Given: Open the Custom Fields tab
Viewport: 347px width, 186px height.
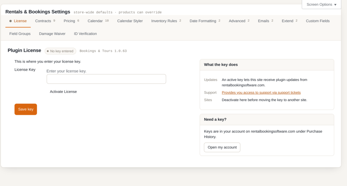Looking at the screenshot, I should tap(318, 21).
